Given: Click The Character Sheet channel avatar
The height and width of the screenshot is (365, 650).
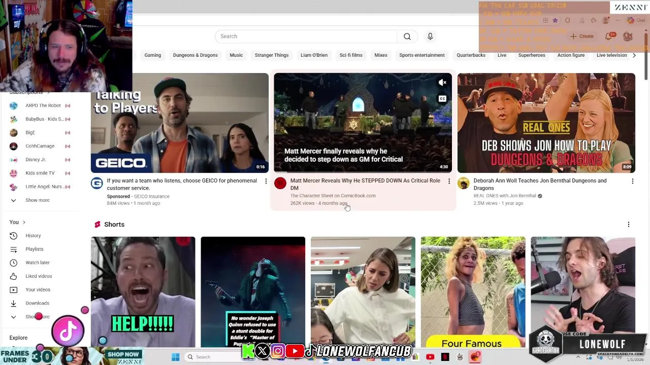Looking at the screenshot, I should 280,183.
